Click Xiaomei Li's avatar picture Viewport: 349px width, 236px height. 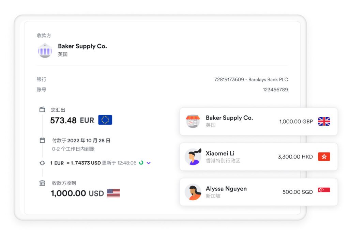point(193,157)
